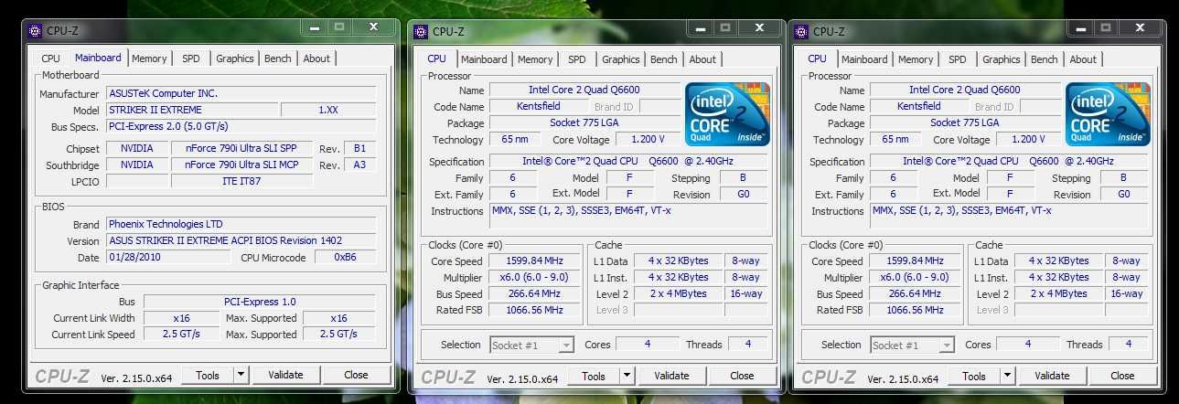Select Core Voltage 1.200 V in right window
This screenshot has height=404, width=1179.
tap(1029, 139)
